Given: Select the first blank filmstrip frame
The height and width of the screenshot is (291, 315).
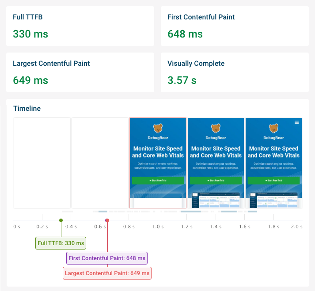Looking at the screenshot, I should 42,163.
